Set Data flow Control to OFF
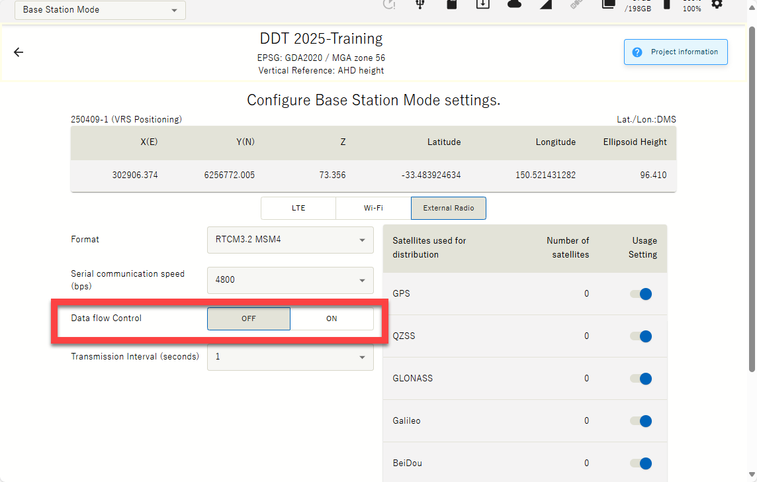757x482 pixels. click(249, 318)
